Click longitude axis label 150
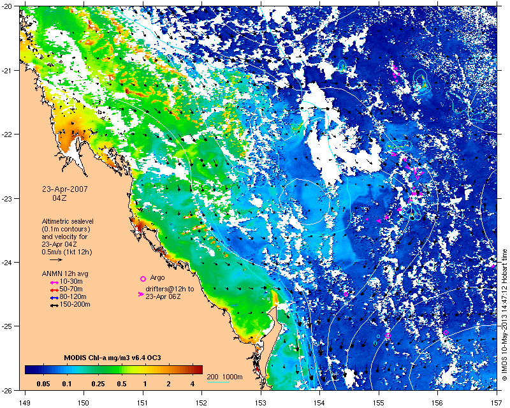Viewport: 510px width, 408px height. pos(84,403)
